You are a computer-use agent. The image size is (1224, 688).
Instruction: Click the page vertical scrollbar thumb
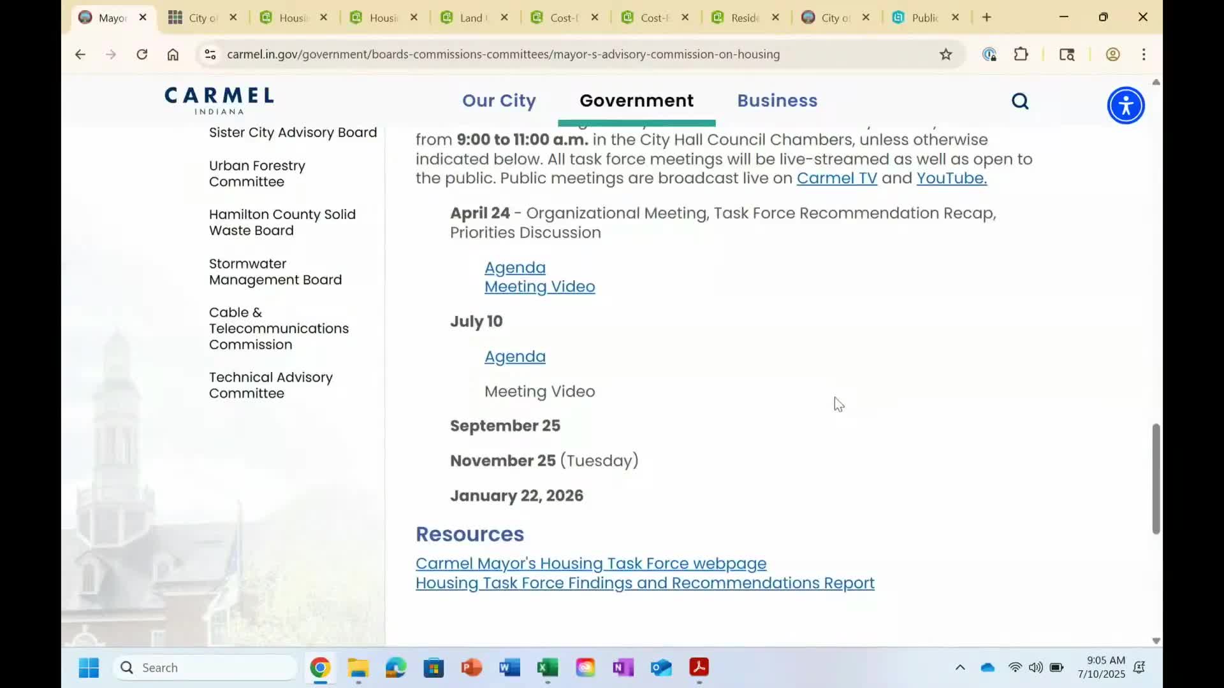coord(1155,478)
